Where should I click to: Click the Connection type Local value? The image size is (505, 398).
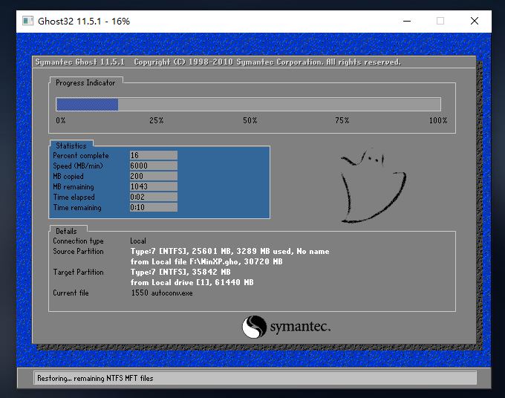[138, 241]
